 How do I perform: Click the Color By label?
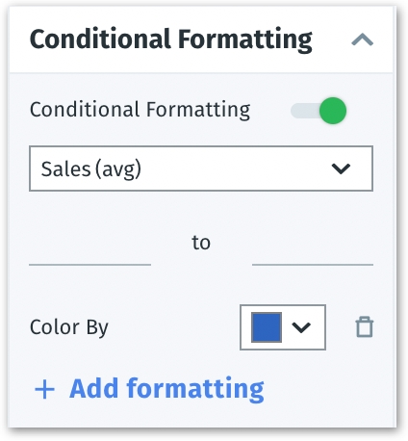point(69,327)
